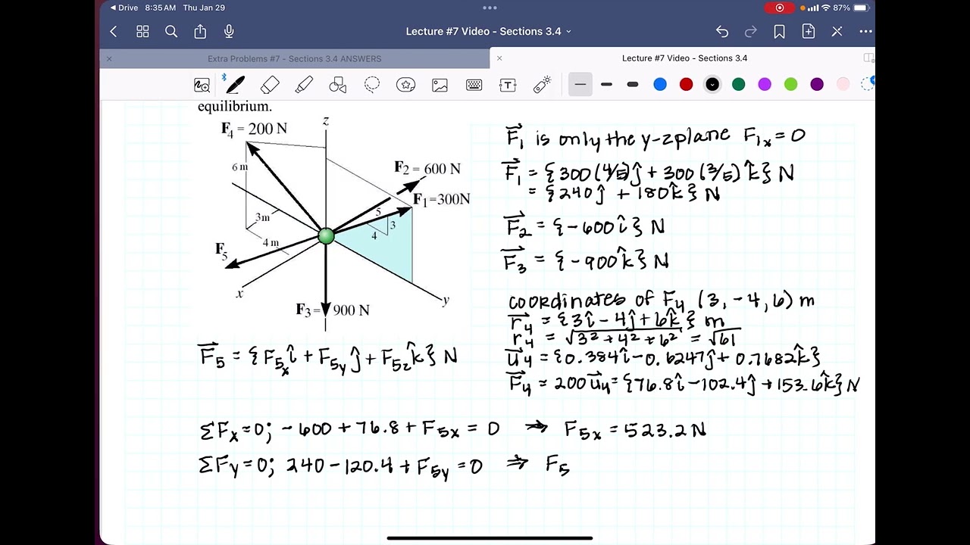Pick the bright purple pen color
This screenshot has height=545, width=970.
[x=765, y=85]
